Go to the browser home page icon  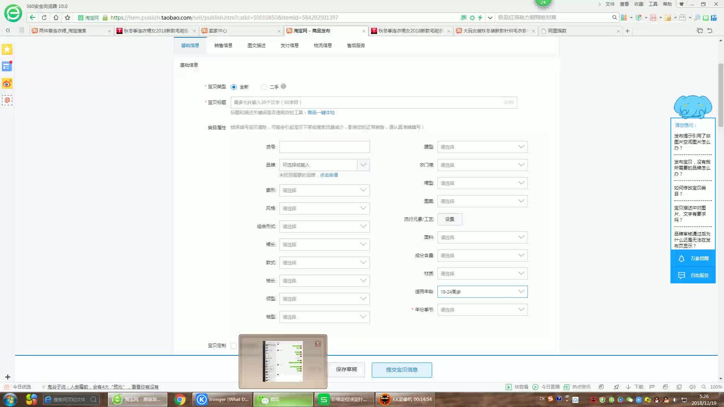(x=56, y=17)
